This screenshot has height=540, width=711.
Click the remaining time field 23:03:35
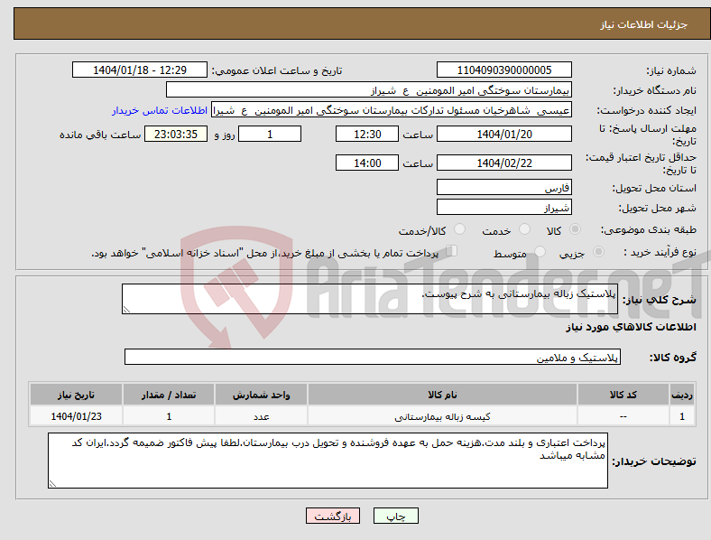click(176, 134)
